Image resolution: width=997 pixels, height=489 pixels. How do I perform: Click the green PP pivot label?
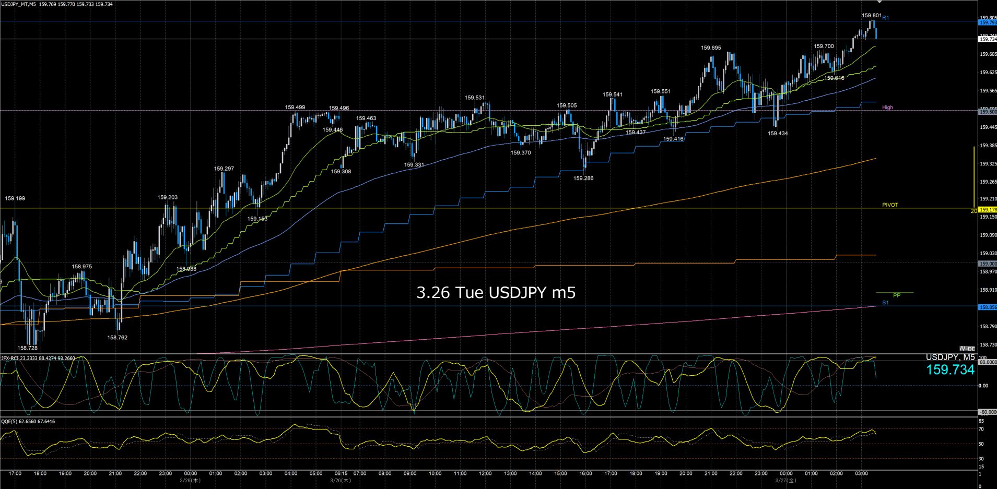(896, 295)
